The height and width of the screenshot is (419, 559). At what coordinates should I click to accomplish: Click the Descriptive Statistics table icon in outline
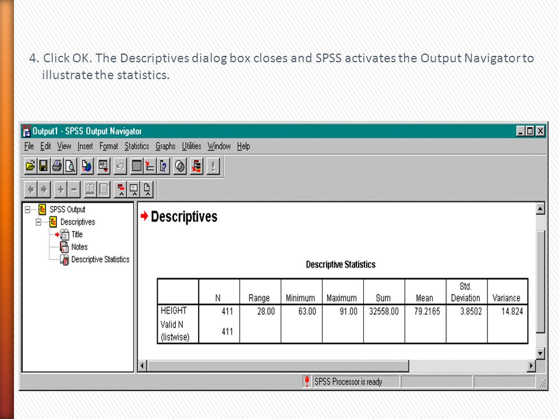click(x=65, y=260)
